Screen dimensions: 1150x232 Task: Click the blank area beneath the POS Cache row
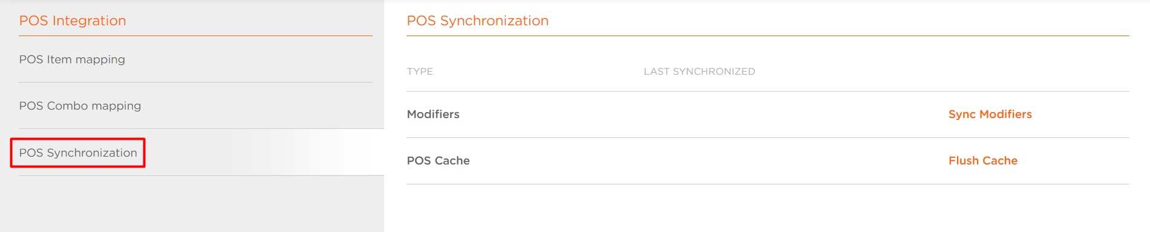[768, 208]
